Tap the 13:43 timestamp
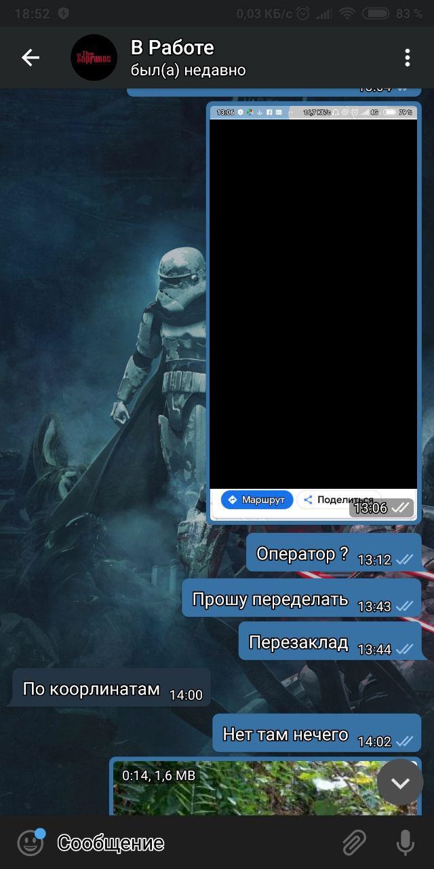Image resolution: width=434 pixels, height=869 pixels. pyautogui.click(x=374, y=606)
